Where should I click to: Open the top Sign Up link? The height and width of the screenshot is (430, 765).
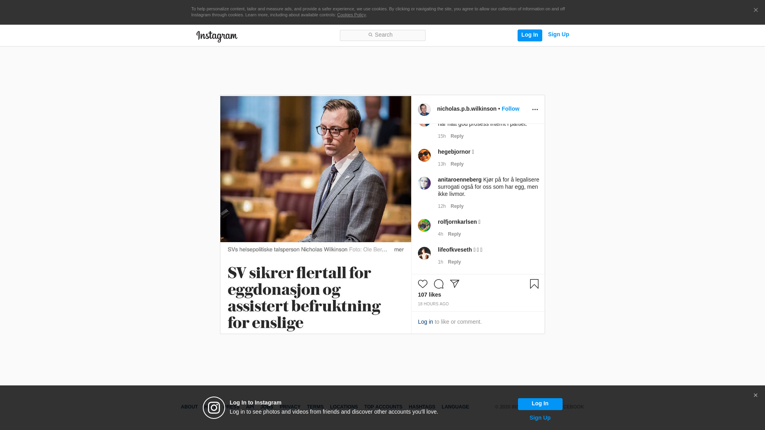click(559, 34)
